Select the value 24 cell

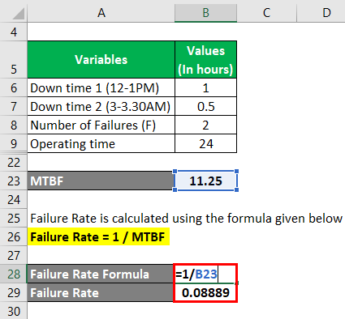206,143
